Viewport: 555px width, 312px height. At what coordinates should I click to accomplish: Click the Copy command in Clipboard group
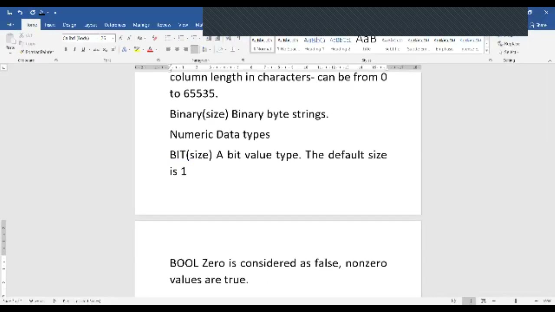pos(27,44)
